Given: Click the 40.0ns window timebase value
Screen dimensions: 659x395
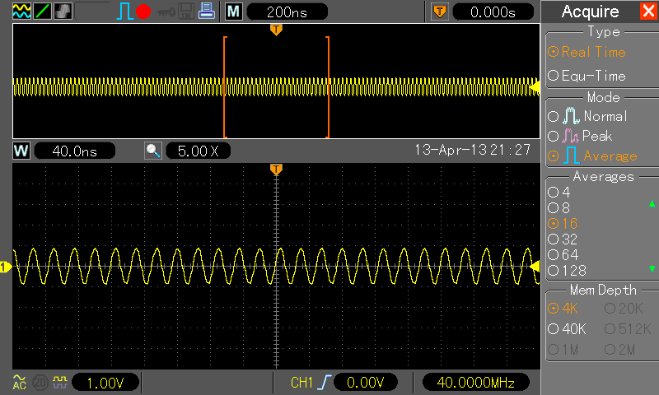Looking at the screenshot, I should point(74,151).
